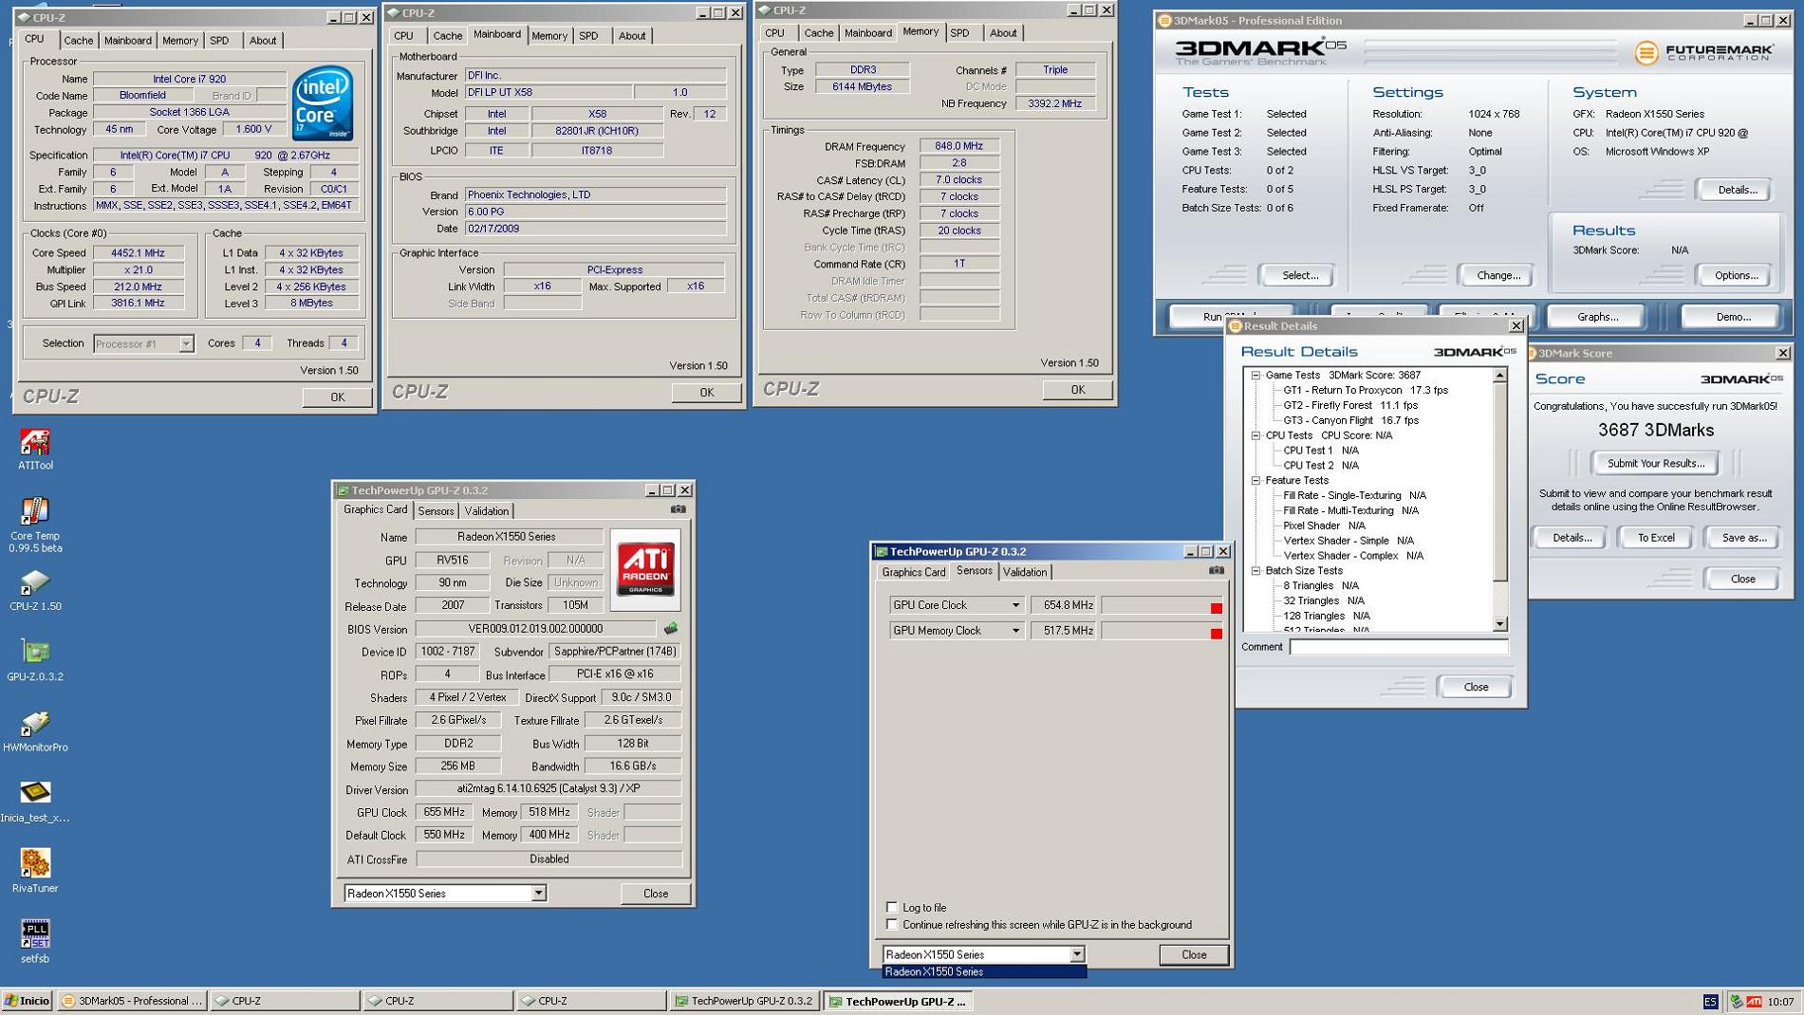
Task: Collapse the Batch Size Tests tree node
Action: [x=1255, y=571]
